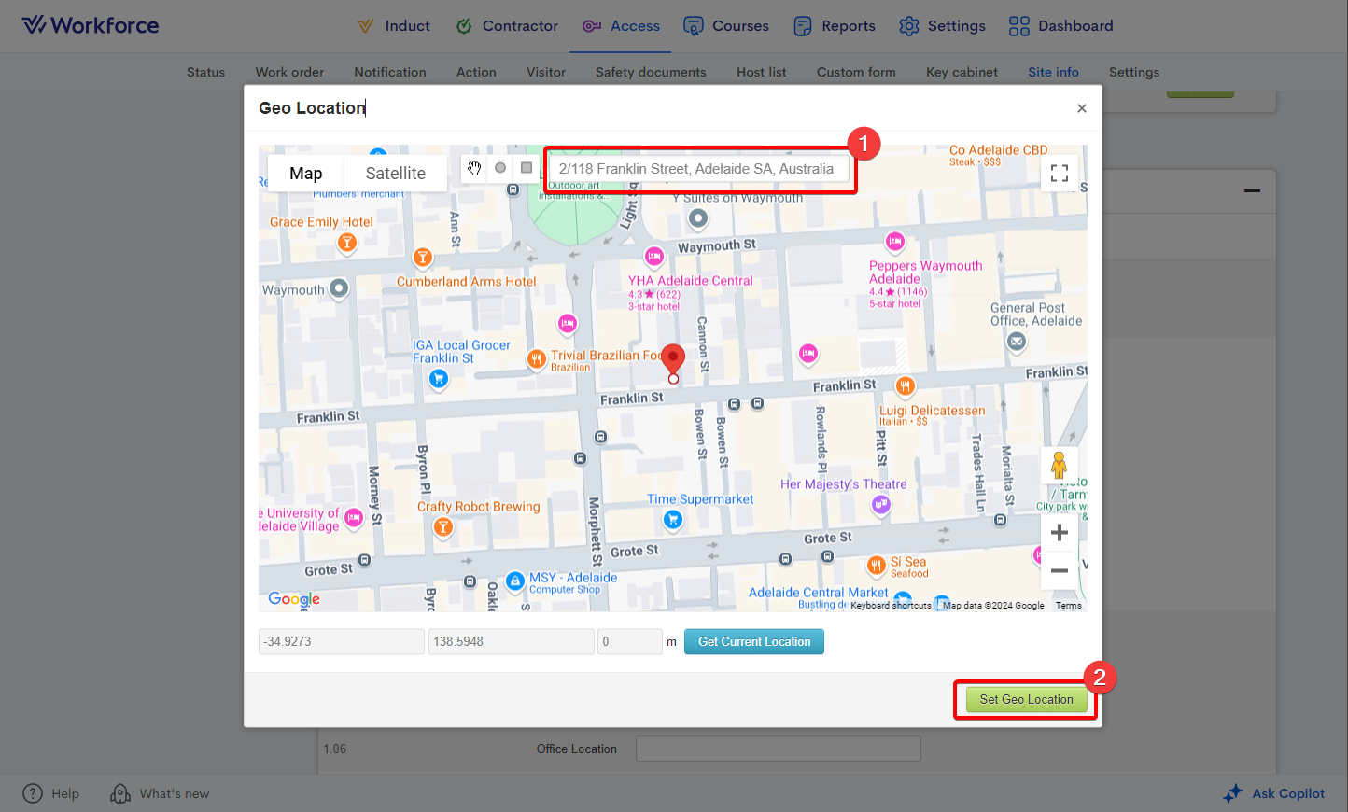Go to Status sub tab
This screenshot has width=1348, height=812.
click(x=205, y=72)
